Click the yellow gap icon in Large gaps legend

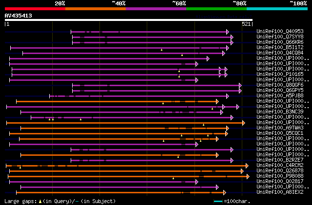pyautogui.click(x=40, y=202)
